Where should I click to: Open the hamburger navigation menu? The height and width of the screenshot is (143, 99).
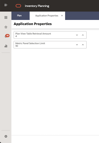pos(6,5)
